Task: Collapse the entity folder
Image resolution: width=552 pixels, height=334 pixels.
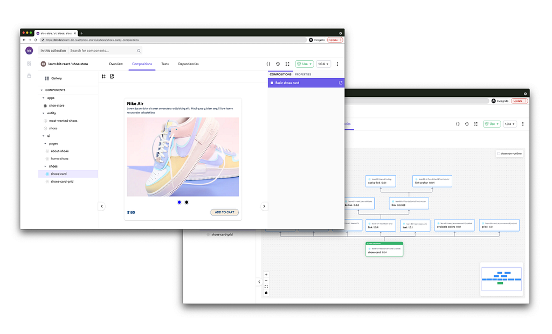Action: (43, 113)
